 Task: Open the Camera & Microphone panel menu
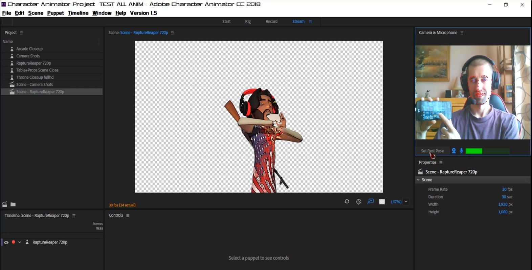[462, 33]
